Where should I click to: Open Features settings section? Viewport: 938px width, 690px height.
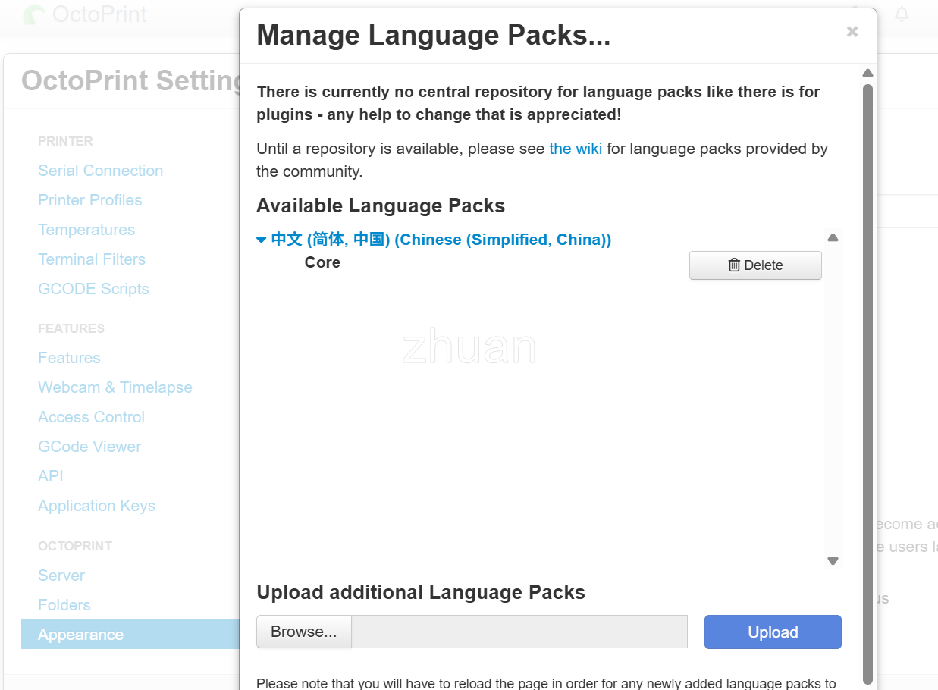click(69, 358)
